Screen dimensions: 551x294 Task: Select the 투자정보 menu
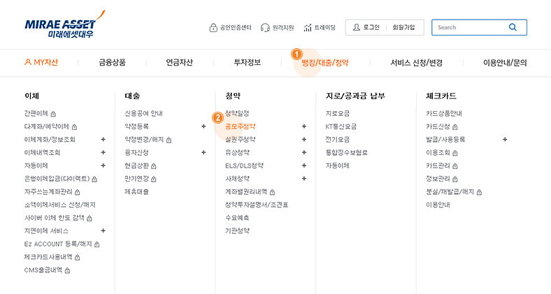[x=248, y=62]
